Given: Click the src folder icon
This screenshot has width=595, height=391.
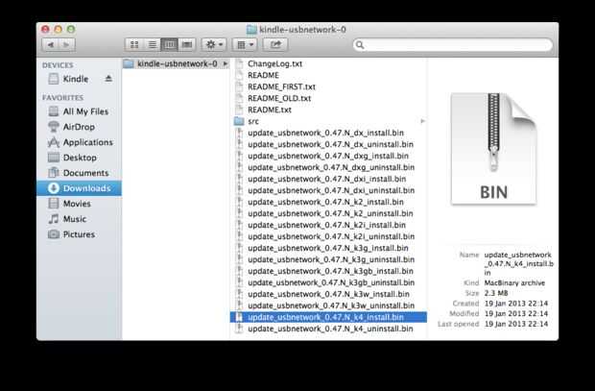Looking at the screenshot, I should click(x=239, y=121).
